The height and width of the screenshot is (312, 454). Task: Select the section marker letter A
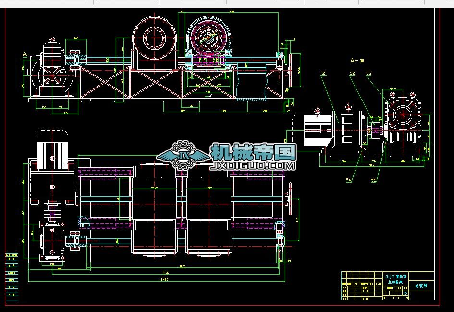click(25, 54)
